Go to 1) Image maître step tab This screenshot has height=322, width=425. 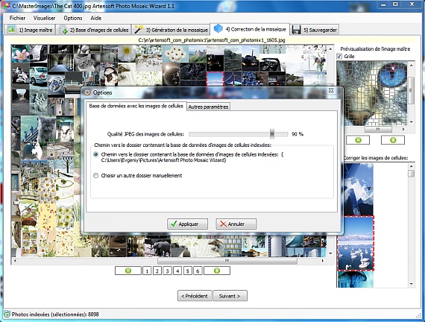pos(30,30)
